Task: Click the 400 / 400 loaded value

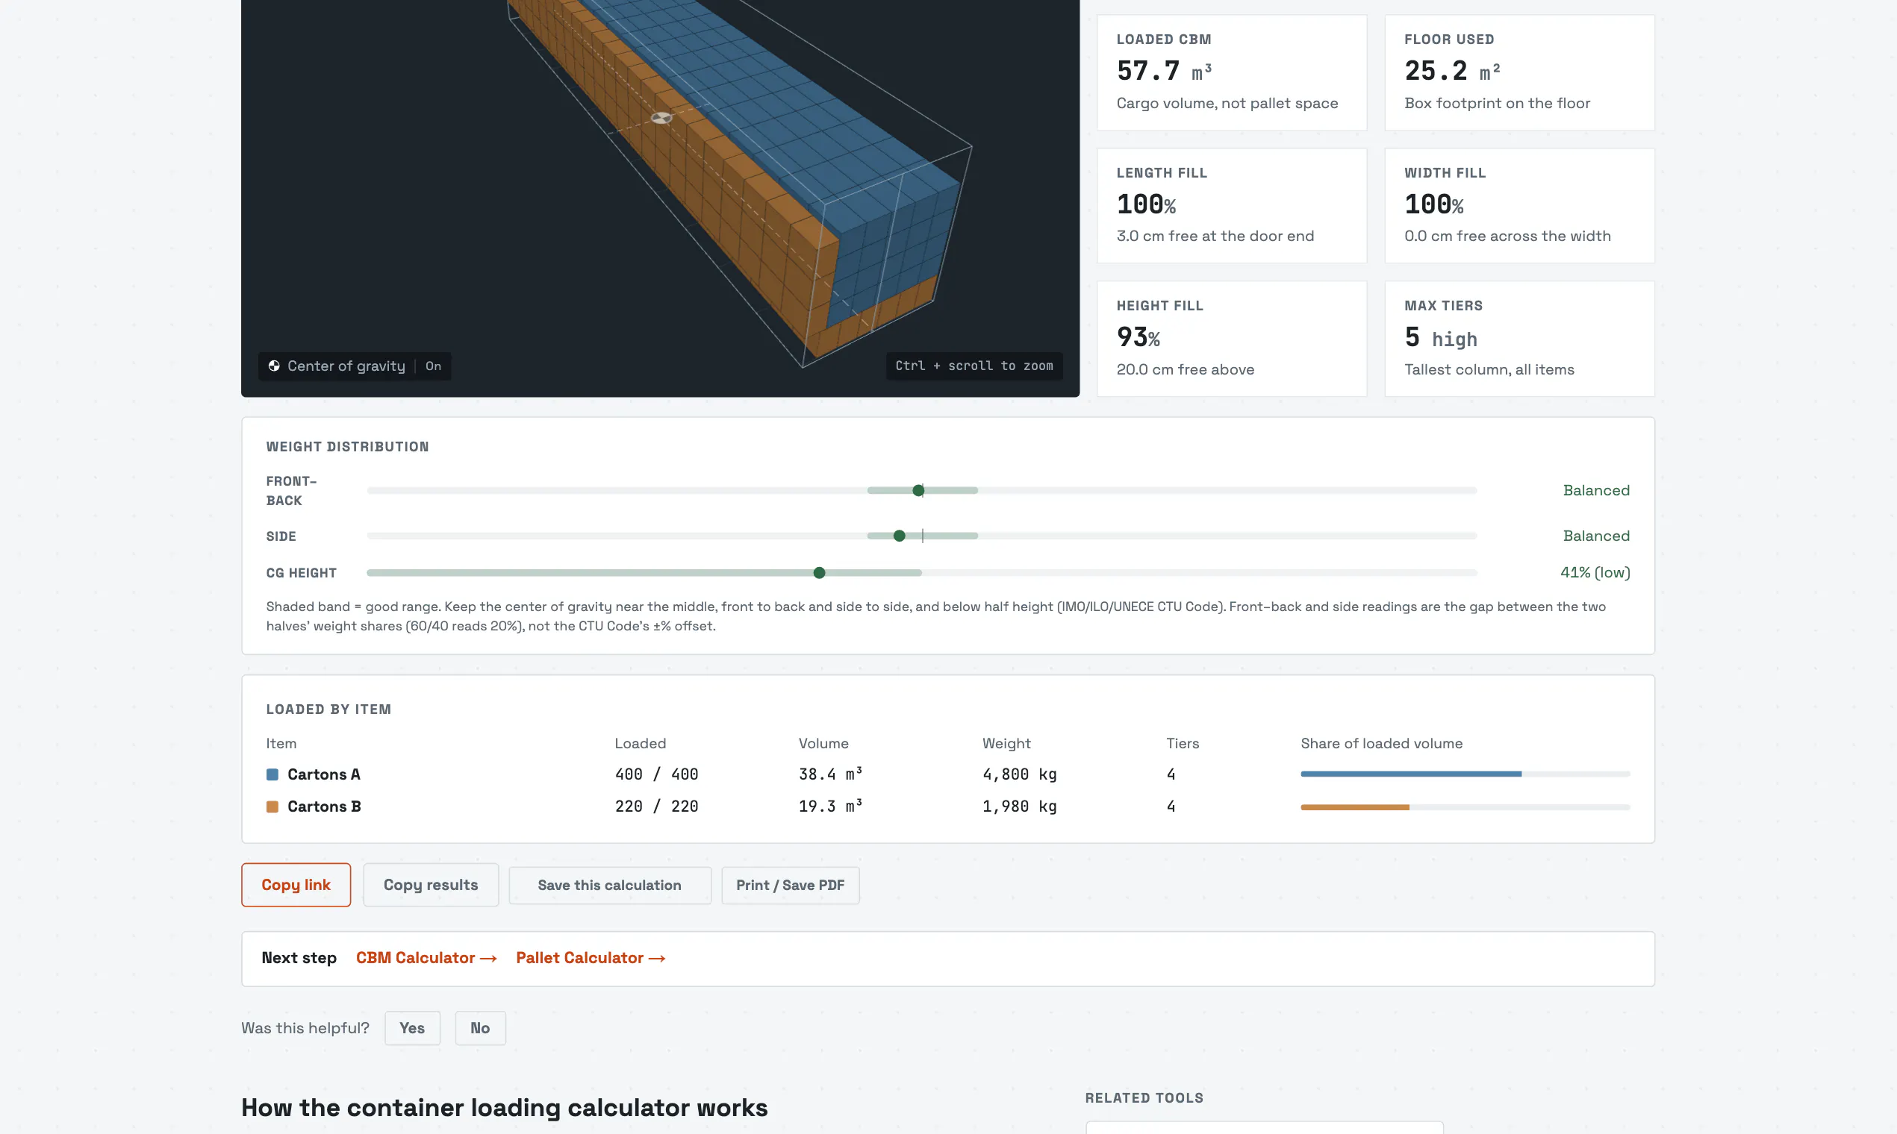Action: (656, 774)
